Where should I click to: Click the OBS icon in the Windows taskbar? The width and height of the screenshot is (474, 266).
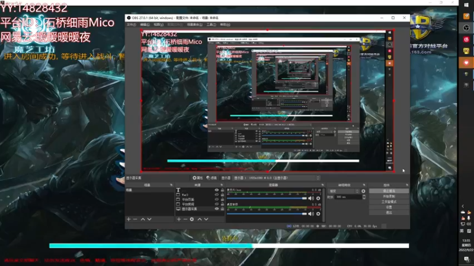pos(466,28)
